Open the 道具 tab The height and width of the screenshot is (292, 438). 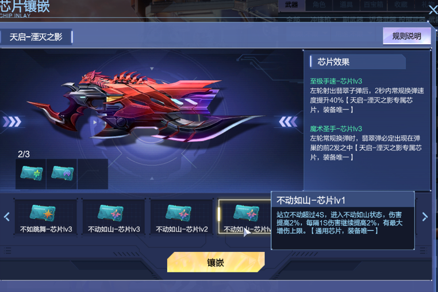click(346, 5)
